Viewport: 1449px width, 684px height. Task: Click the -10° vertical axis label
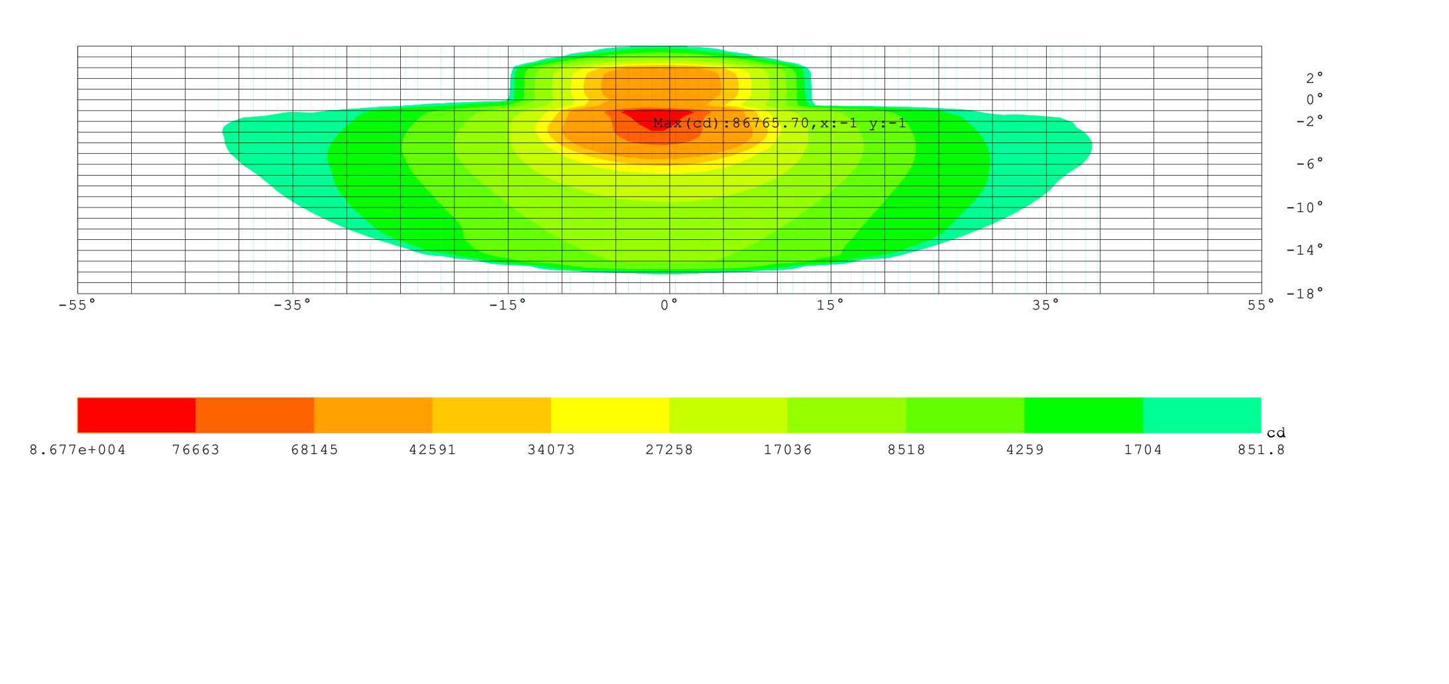pos(1305,207)
